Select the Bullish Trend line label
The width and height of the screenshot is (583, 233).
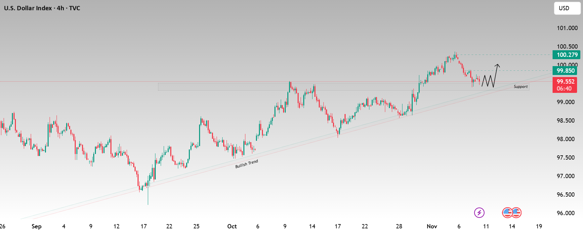click(247, 164)
